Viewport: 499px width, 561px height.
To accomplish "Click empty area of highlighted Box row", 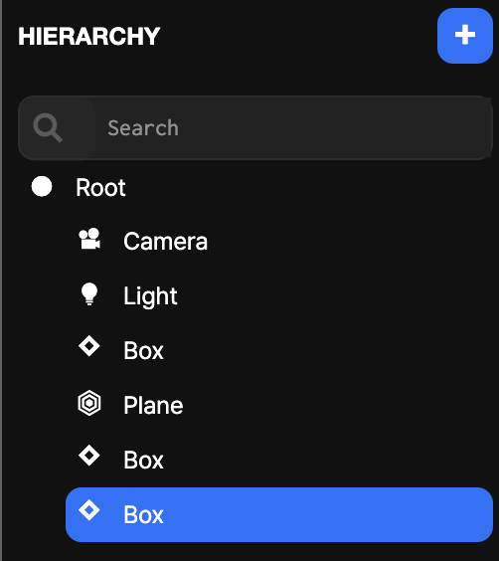I will 322,515.
